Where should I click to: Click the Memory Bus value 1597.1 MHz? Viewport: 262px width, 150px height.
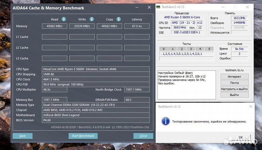point(55,100)
